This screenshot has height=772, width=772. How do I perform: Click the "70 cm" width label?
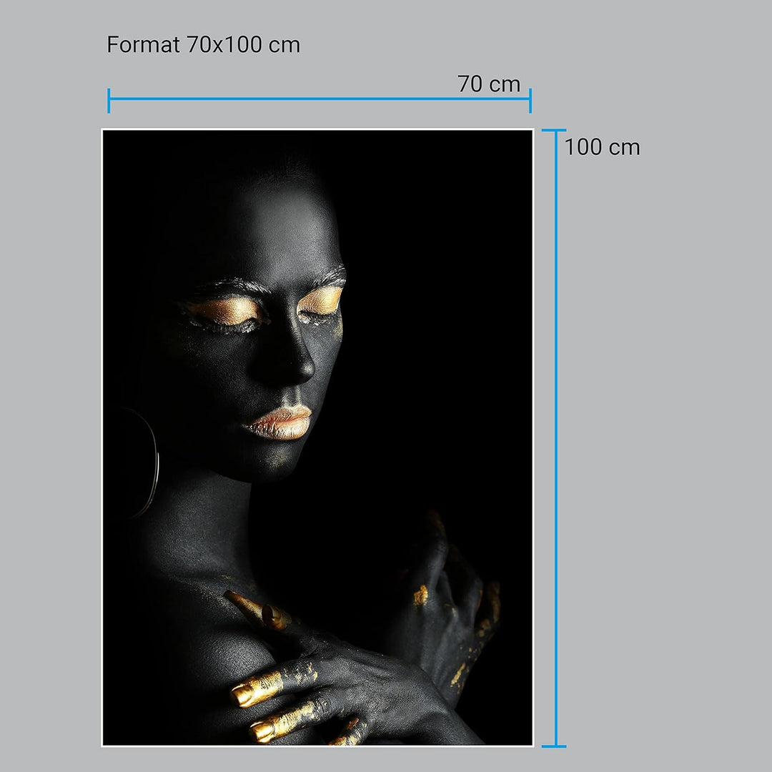pyautogui.click(x=489, y=84)
